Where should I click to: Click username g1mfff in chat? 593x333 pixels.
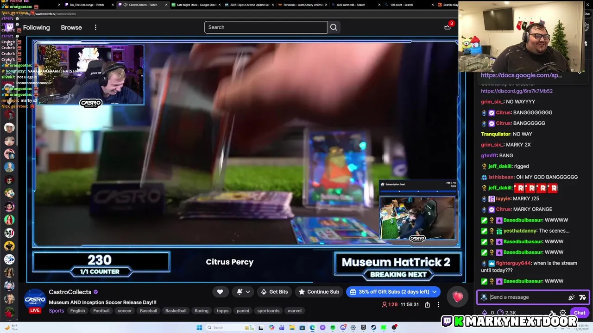(x=489, y=155)
